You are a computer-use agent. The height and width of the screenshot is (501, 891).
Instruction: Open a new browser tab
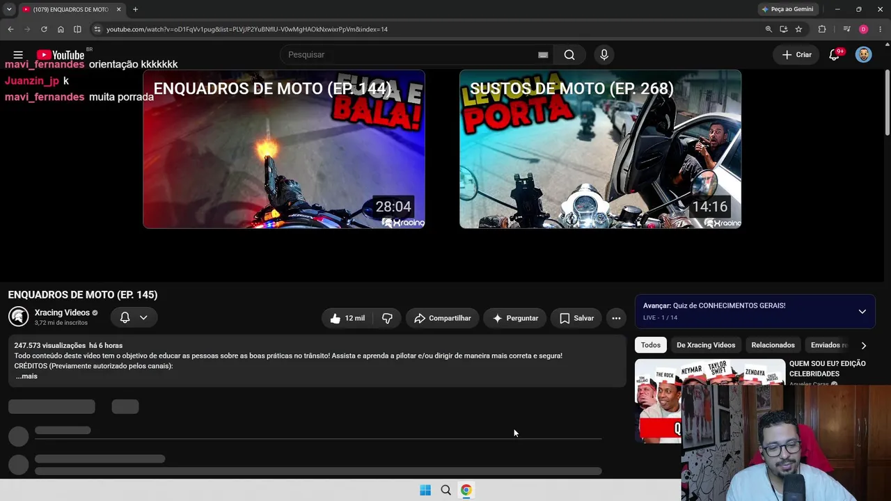(135, 10)
